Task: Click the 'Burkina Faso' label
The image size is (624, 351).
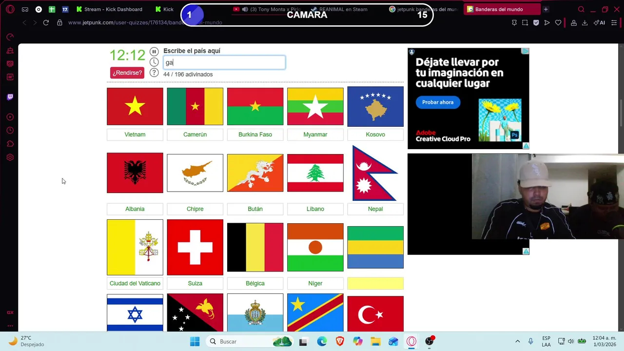Action: (255, 135)
